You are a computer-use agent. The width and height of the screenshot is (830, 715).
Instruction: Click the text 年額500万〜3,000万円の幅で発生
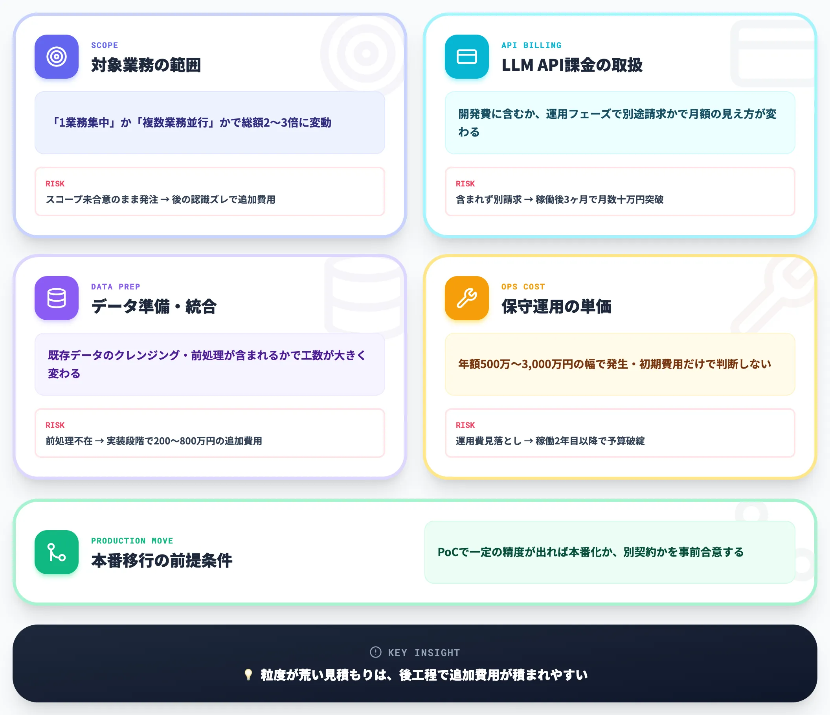click(615, 364)
